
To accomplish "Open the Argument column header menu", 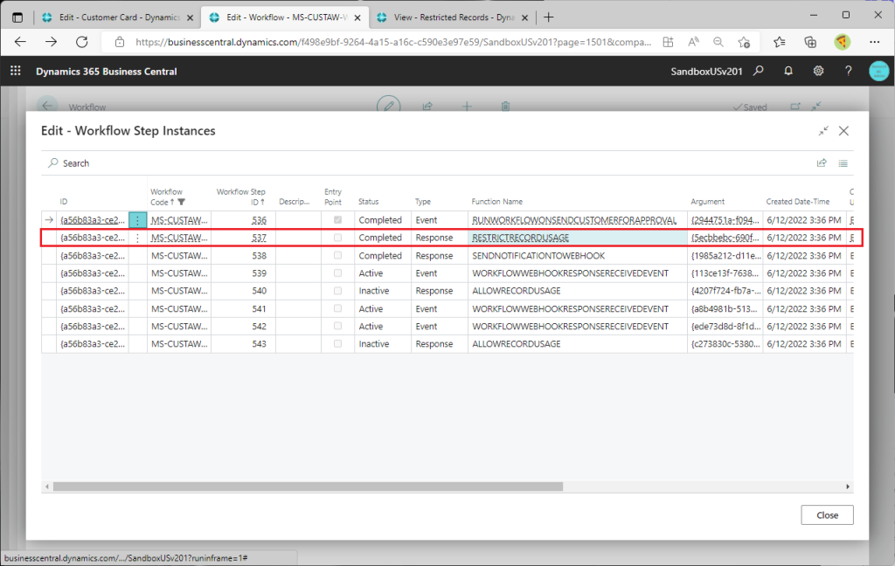I will [707, 202].
